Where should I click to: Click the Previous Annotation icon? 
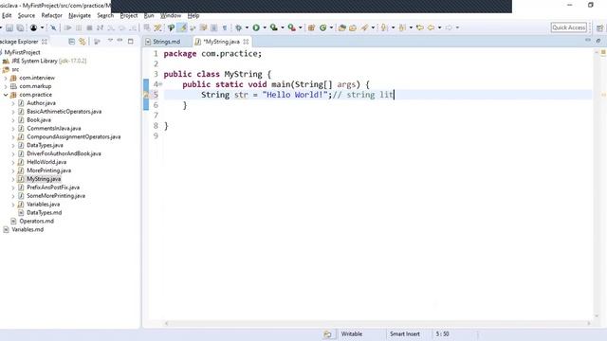(x=402, y=27)
